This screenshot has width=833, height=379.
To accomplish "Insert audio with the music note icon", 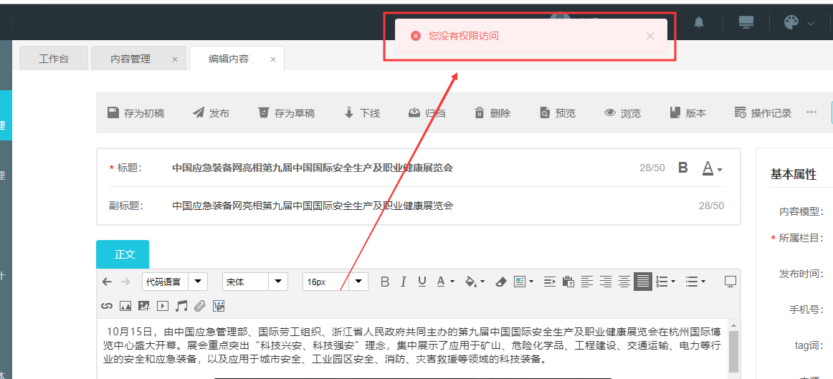I will pyautogui.click(x=181, y=306).
